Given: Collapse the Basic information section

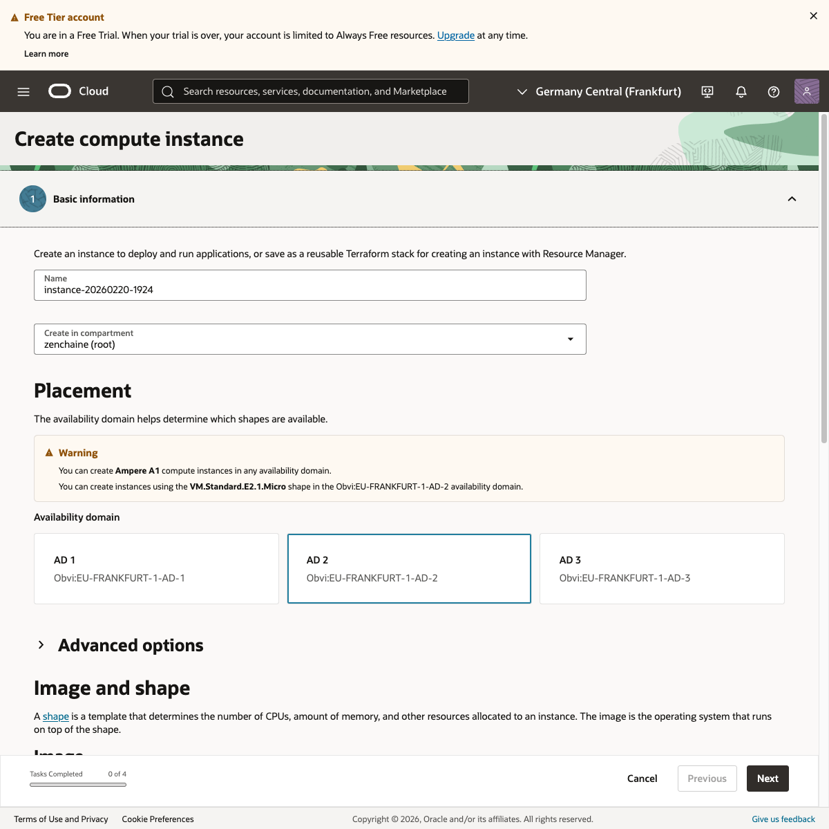Looking at the screenshot, I should tap(792, 199).
